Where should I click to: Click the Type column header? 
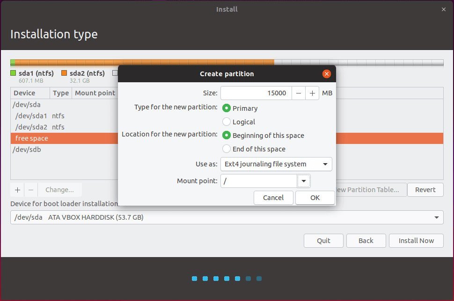click(61, 93)
